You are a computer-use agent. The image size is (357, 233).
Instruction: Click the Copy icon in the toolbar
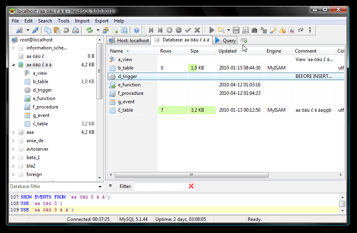click(x=47, y=30)
